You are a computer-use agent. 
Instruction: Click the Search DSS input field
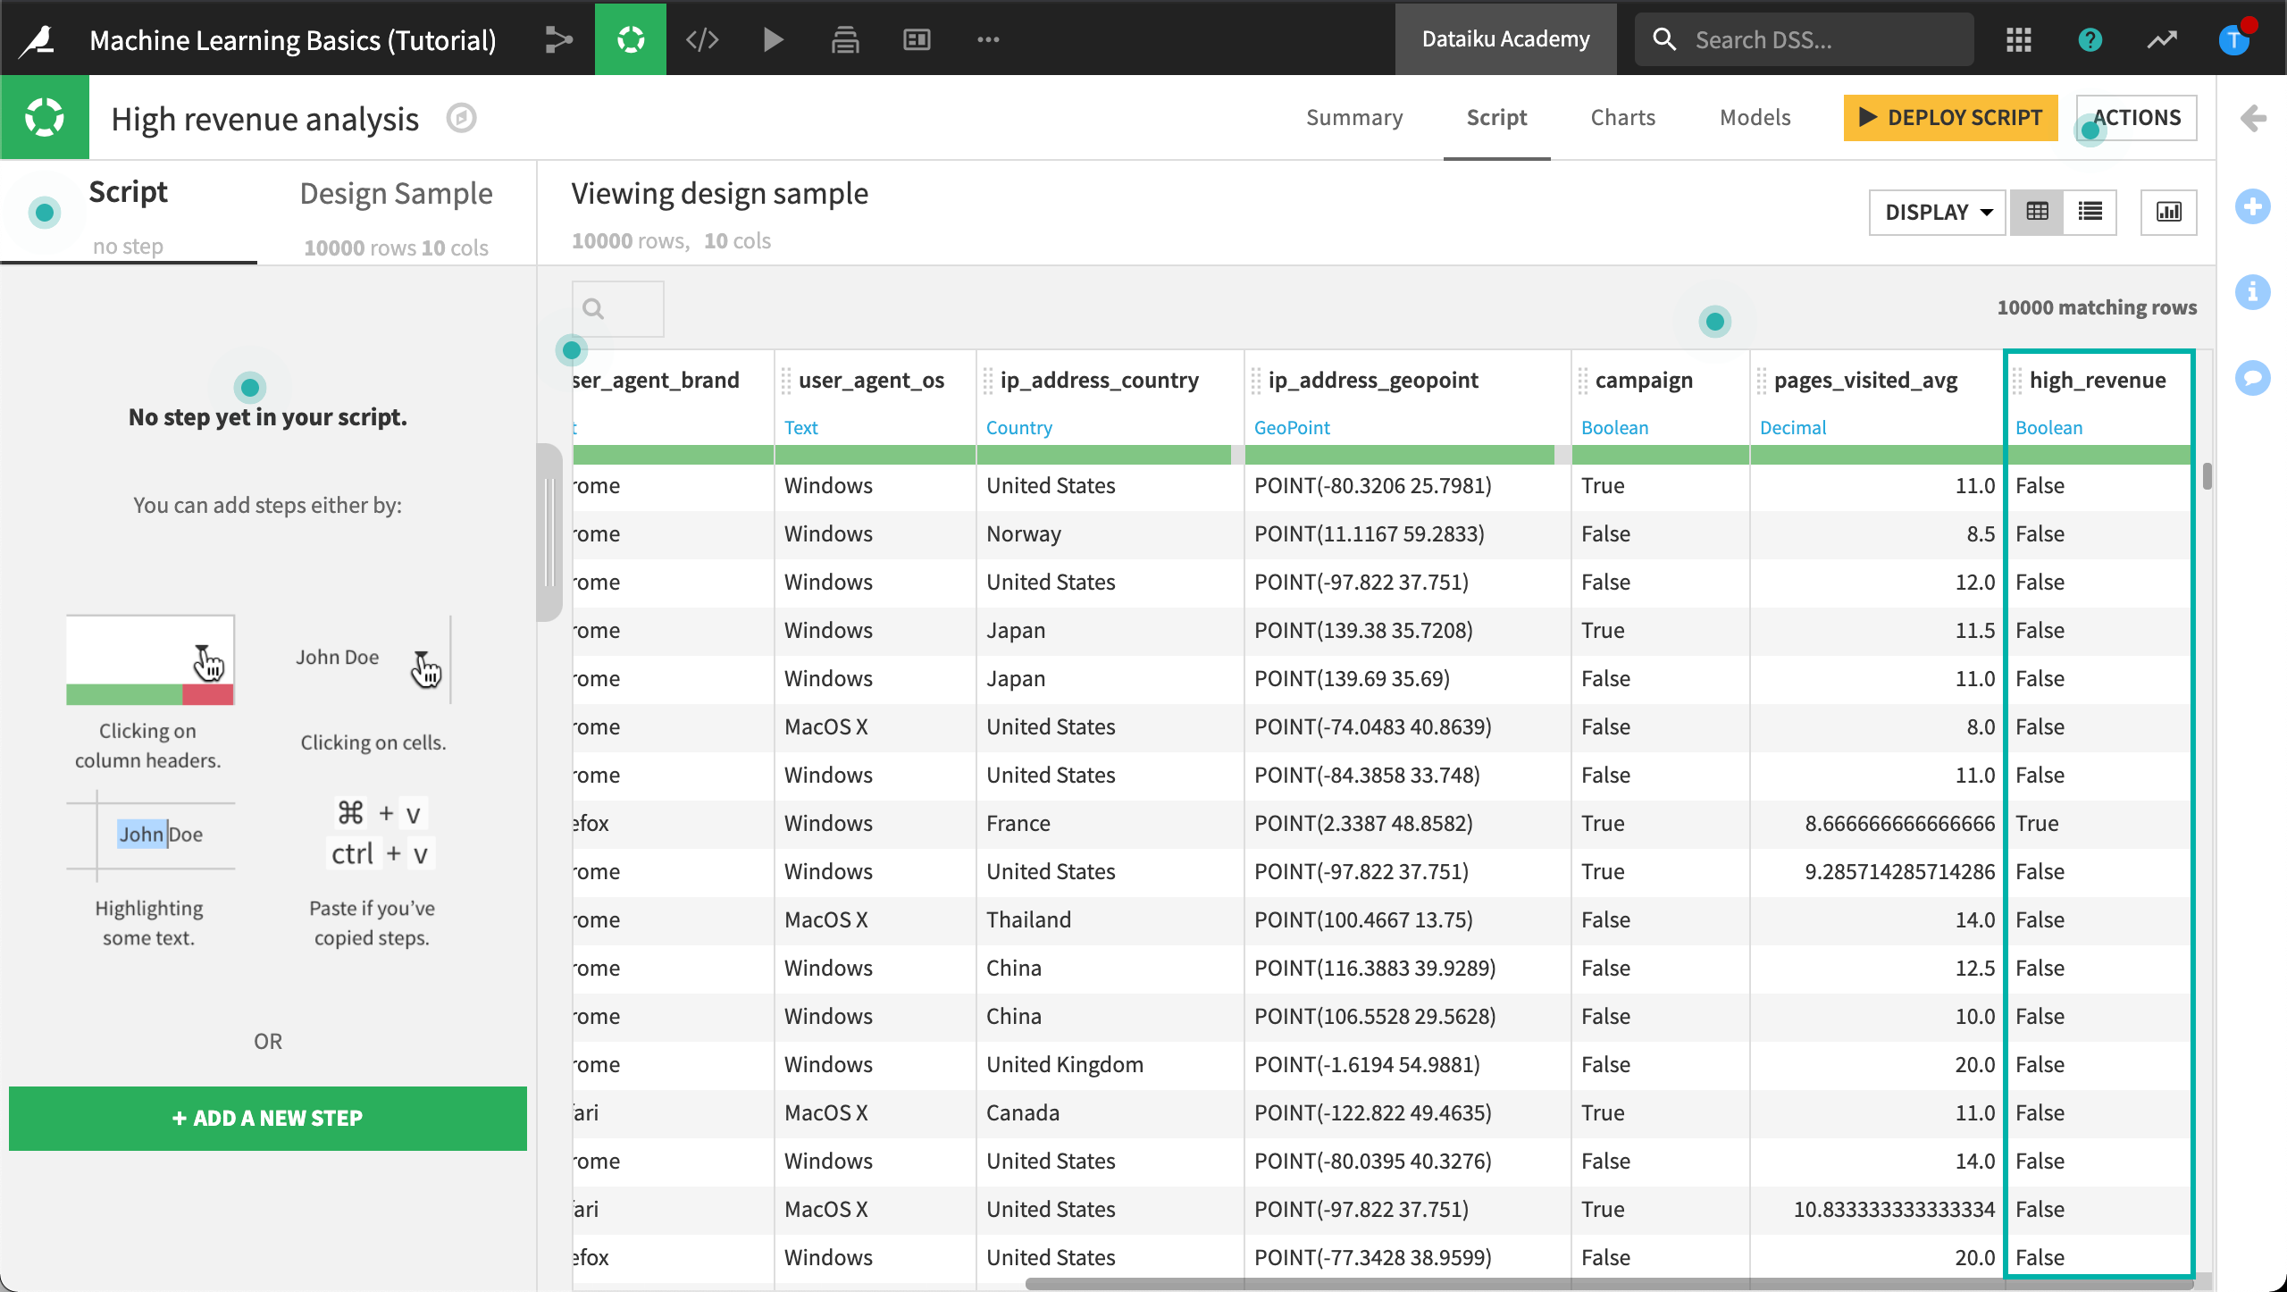[1805, 39]
